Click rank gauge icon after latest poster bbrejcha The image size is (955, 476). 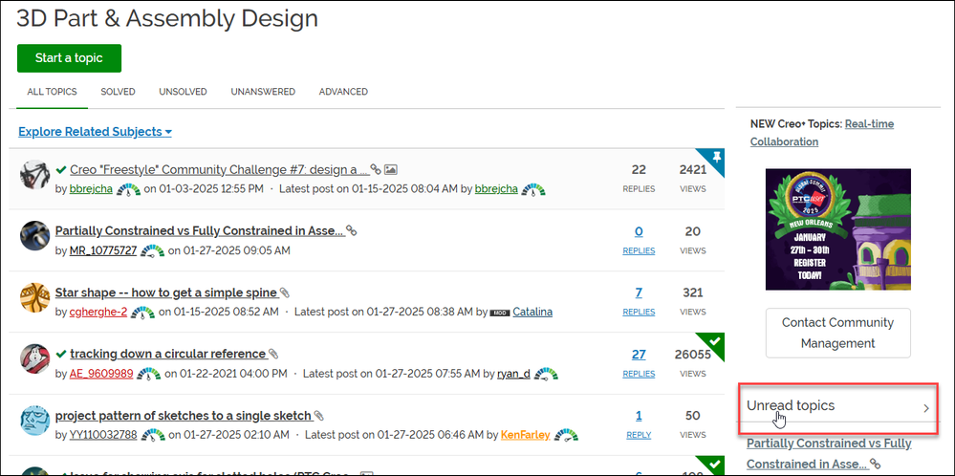point(532,189)
